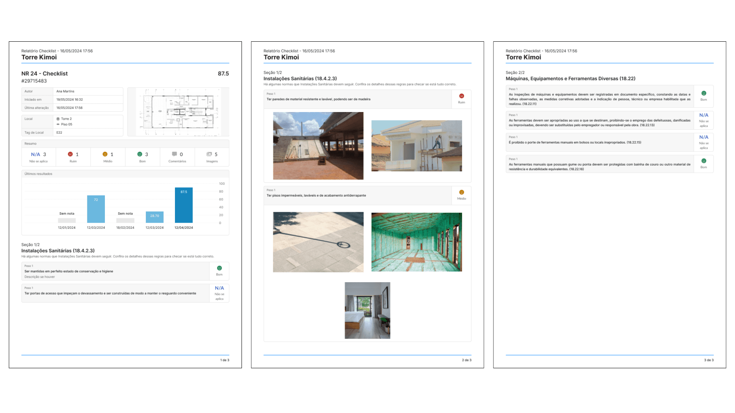Viewport: 735px width, 413px height.
Task: Click the 'Sem nota' bar for 12/01/2024
Action: tap(67, 220)
